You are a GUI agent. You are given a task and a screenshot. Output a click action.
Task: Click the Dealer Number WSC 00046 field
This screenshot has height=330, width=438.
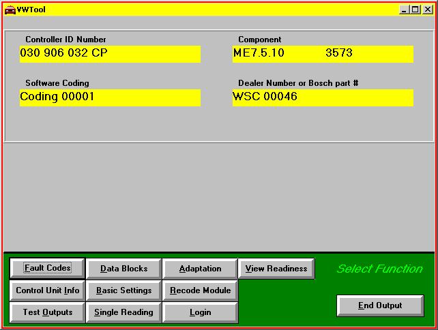[323, 97]
